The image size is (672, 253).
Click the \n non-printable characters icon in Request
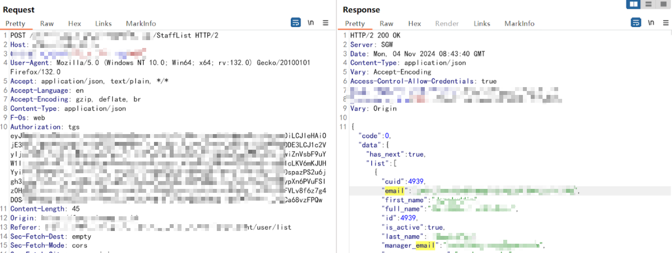click(310, 23)
